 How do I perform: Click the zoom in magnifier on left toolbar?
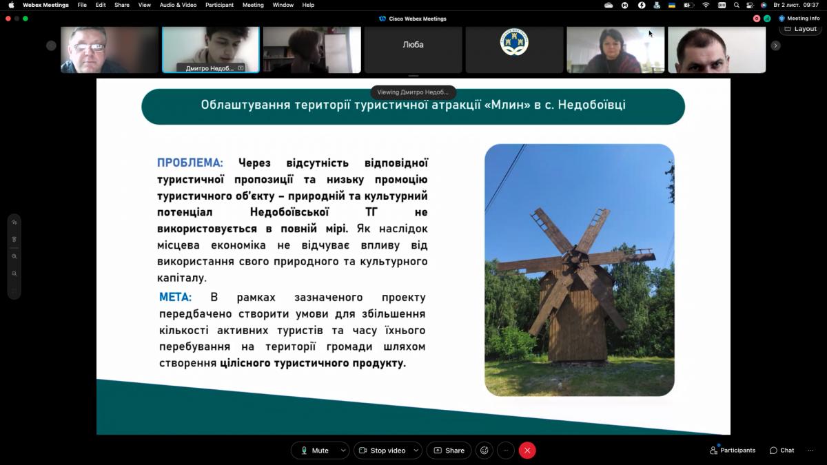click(x=14, y=256)
